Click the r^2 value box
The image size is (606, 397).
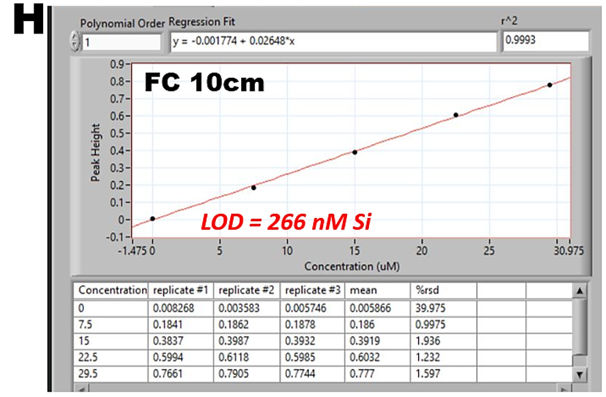point(545,41)
